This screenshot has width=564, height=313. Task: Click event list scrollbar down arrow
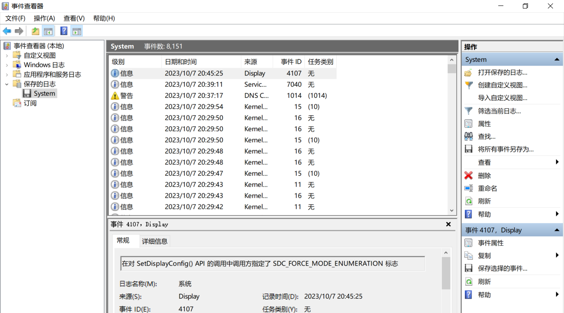452,211
